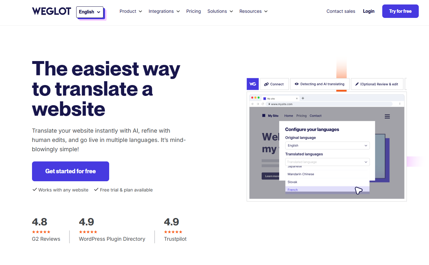Click the chevron next to Resources
Image resolution: width=429 pixels, height=265 pixels.
[266, 12]
